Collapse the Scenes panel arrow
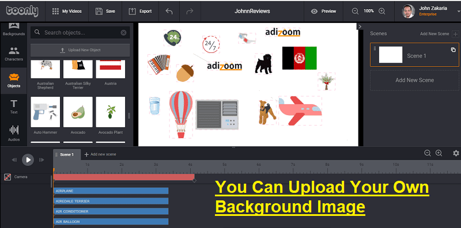Image resolution: width=461 pixels, height=228 pixels. 360,26
